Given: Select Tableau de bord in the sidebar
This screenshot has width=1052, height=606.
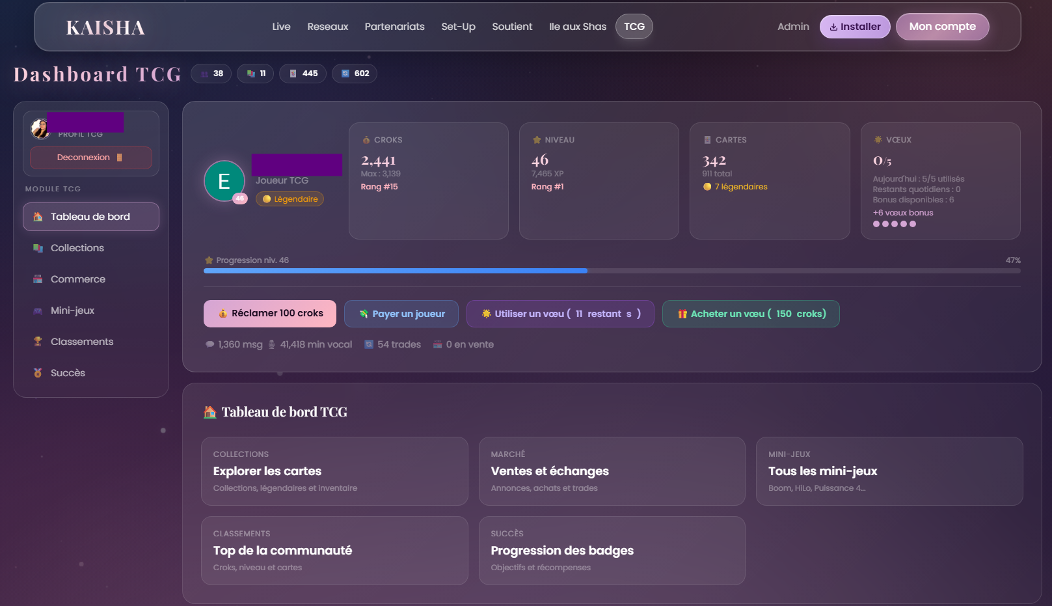Looking at the screenshot, I should click(91, 217).
